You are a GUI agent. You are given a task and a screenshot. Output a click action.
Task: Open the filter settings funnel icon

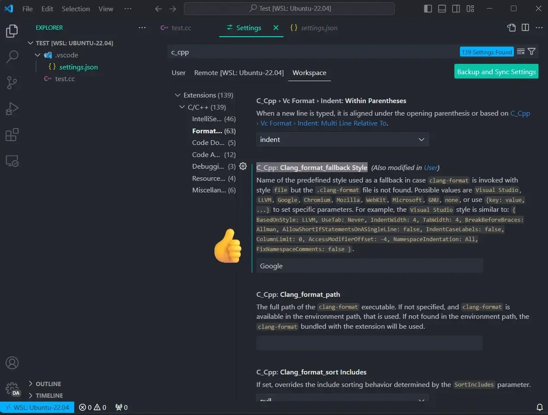[532, 51]
